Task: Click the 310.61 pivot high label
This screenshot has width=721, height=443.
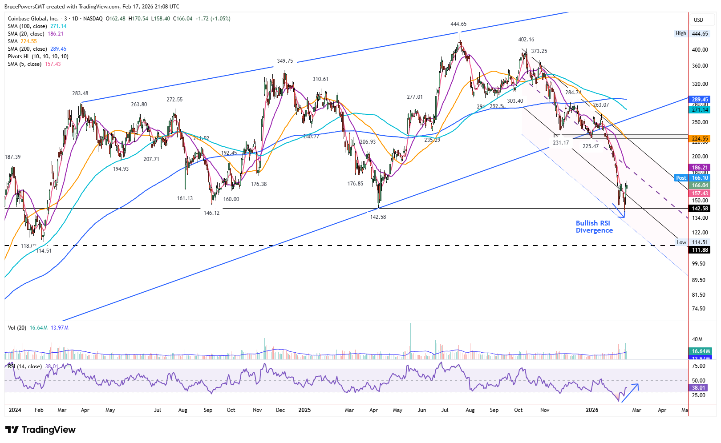Action: [320, 79]
